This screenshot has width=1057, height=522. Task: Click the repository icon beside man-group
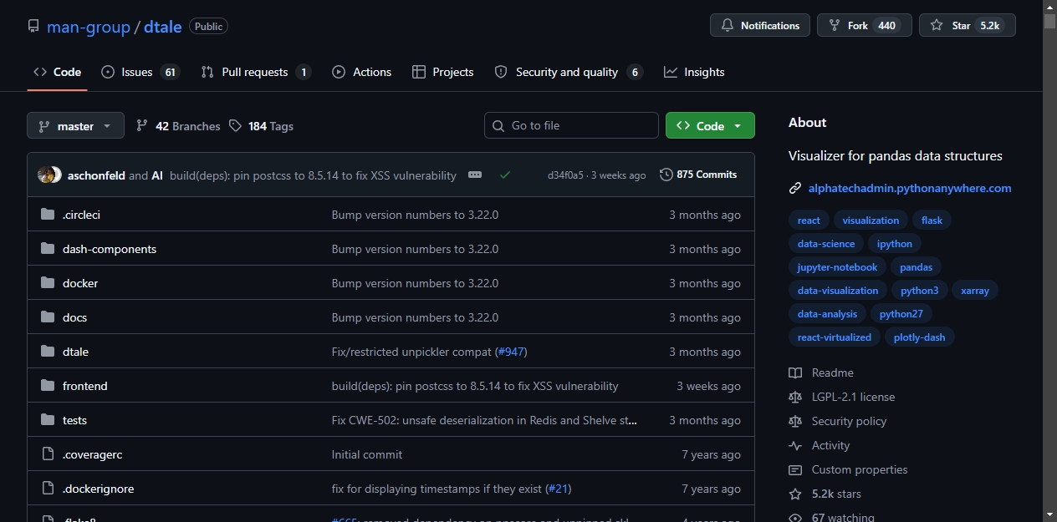(x=33, y=26)
